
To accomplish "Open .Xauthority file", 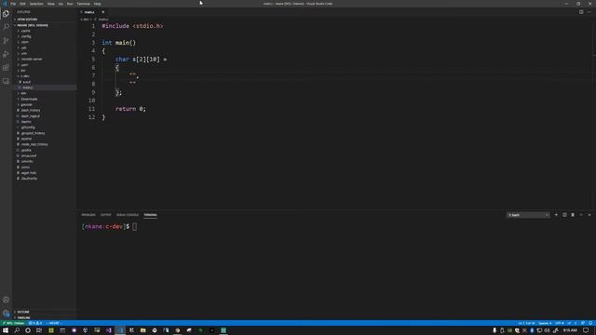I will click(x=45, y=179).
